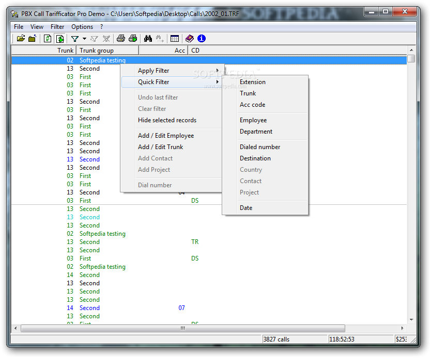Click the 118:52:53 duration status field
The height and width of the screenshot is (358, 431).
(361, 339)
